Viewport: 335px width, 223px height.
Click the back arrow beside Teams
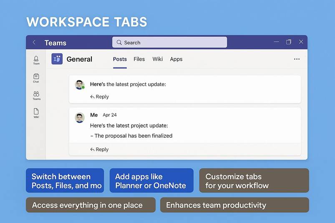tap(34, 43)
